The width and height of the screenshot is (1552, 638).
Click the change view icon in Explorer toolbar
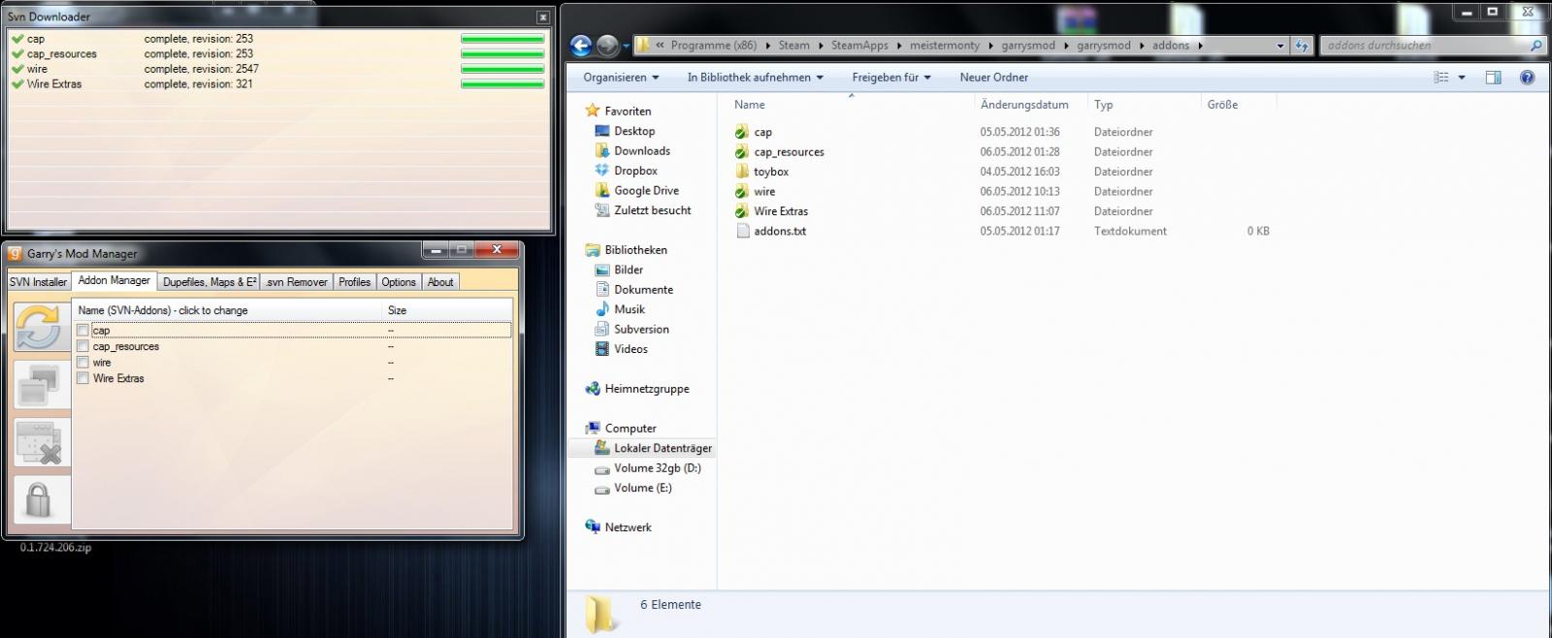pyautogui.click(x=1441, y=78)
